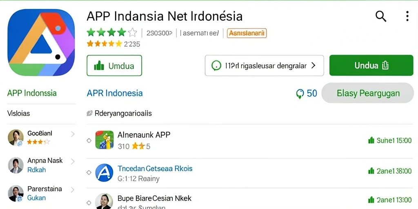The height and width of the screenshot is (209, 418).
Task: Expand the Parerstaina chevron
Action: click(73, 189)
